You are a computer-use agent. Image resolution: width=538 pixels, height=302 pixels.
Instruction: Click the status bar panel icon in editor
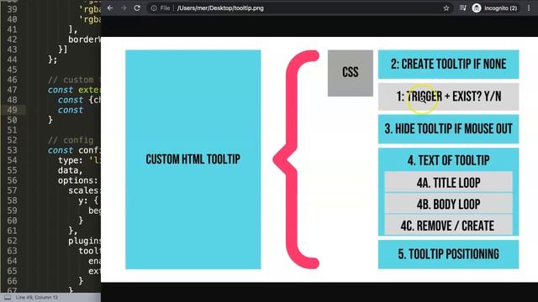tap(8, 297)
